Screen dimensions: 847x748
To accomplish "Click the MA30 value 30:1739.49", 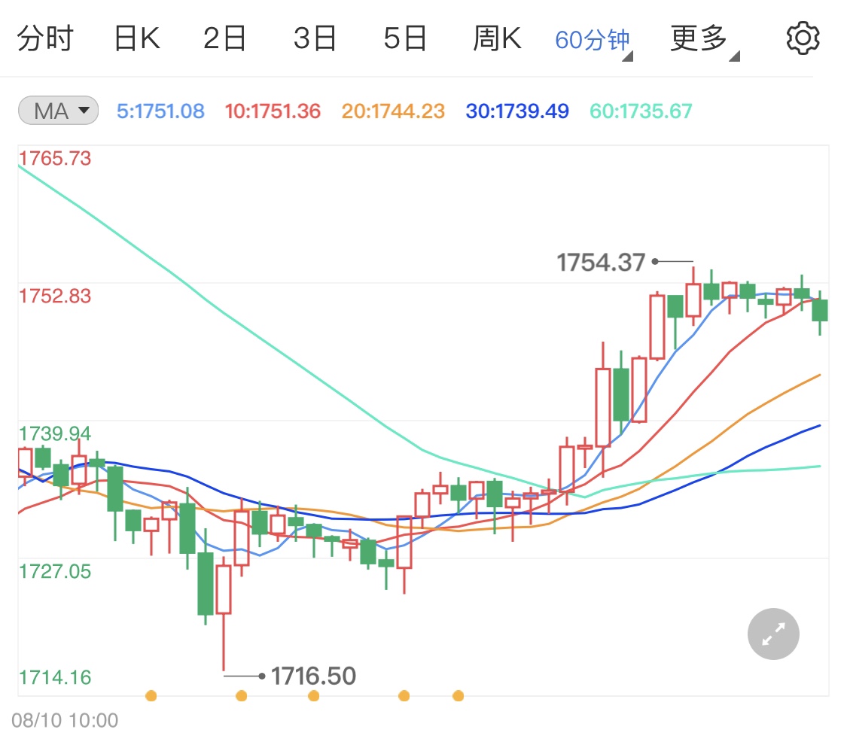I will pos(517,111).
